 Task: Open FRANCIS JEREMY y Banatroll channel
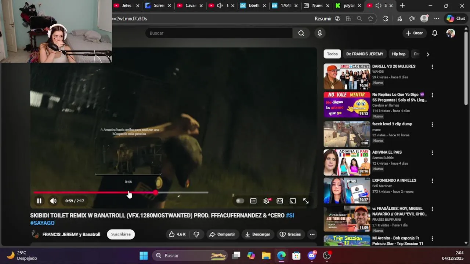(x=71, y=234)
